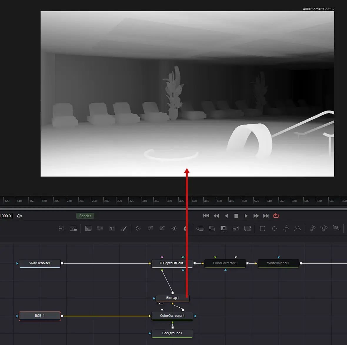Click the output square of ColorCorrector3

[x=247, y=263]
